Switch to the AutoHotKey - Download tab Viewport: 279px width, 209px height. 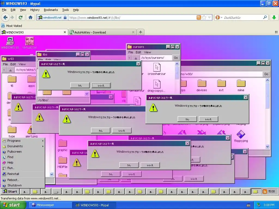[102, 32]
